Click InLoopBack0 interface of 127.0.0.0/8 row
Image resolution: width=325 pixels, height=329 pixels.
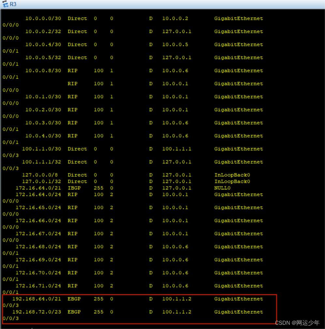pos(232,175)
